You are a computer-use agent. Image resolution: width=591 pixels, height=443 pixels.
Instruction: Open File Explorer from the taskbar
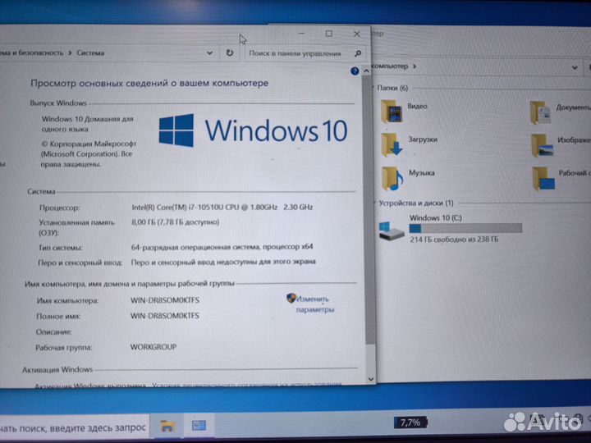[167, 426]
